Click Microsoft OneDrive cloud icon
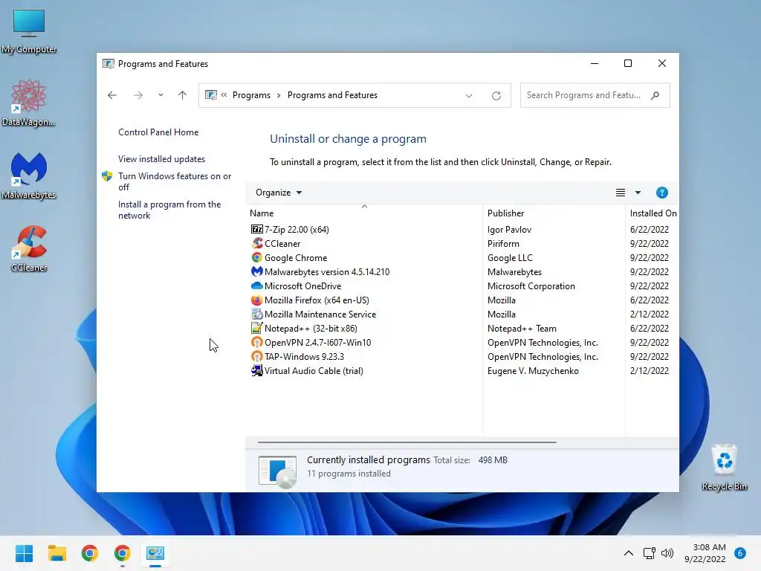This screenshot has height=571, width=761. (x=256, y=285)
